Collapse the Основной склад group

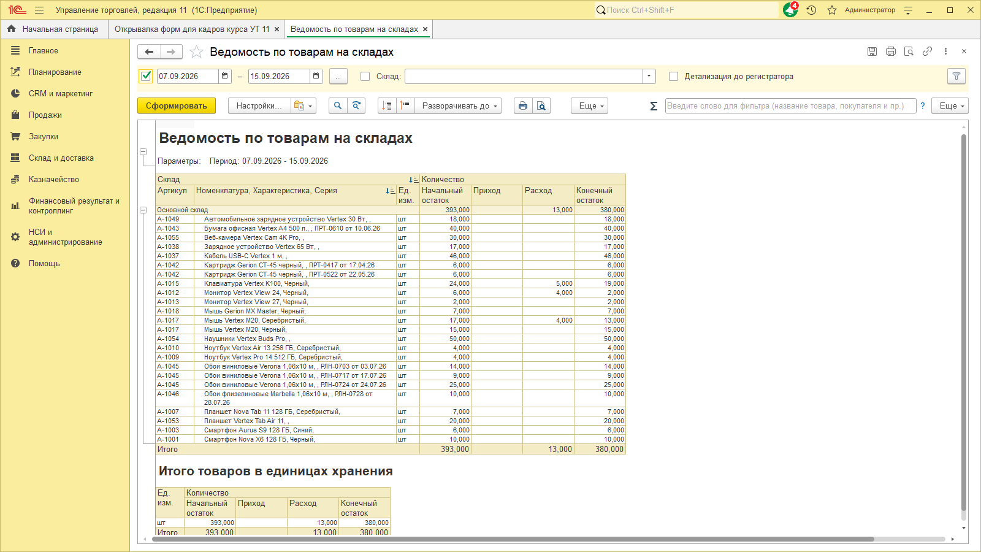[x=143, y=210]
